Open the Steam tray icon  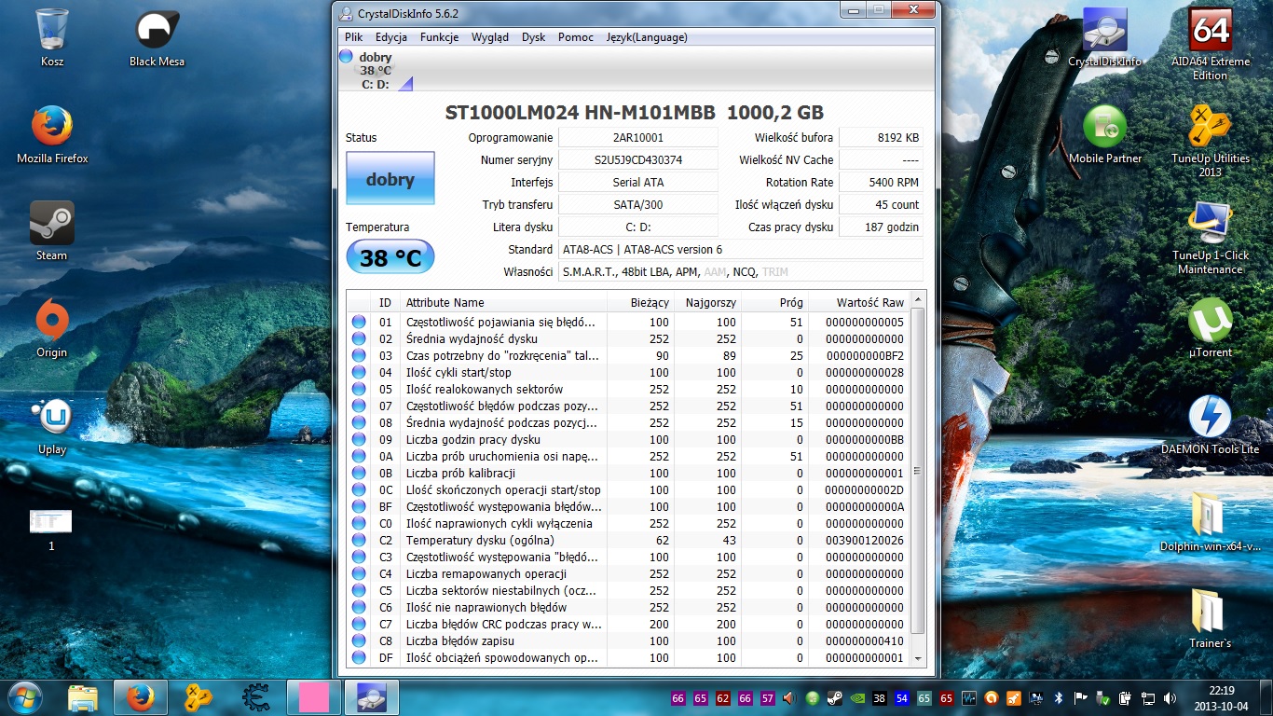pos(833,697)
